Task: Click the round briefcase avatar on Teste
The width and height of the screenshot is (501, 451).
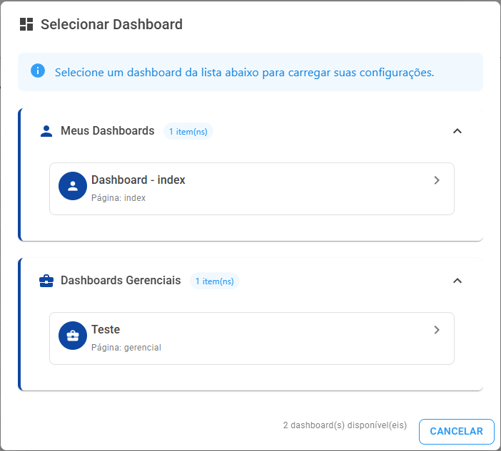Action: click(73, 336)
